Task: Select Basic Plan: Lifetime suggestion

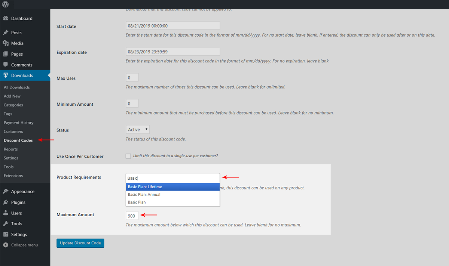Action: (172, 187)
